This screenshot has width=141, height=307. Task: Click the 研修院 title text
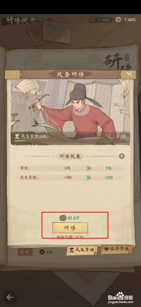click(x=17, y=20)
